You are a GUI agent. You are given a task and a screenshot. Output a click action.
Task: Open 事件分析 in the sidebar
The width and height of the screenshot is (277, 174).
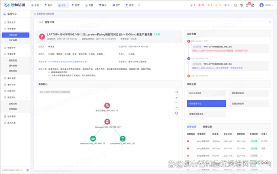point(12,85)
